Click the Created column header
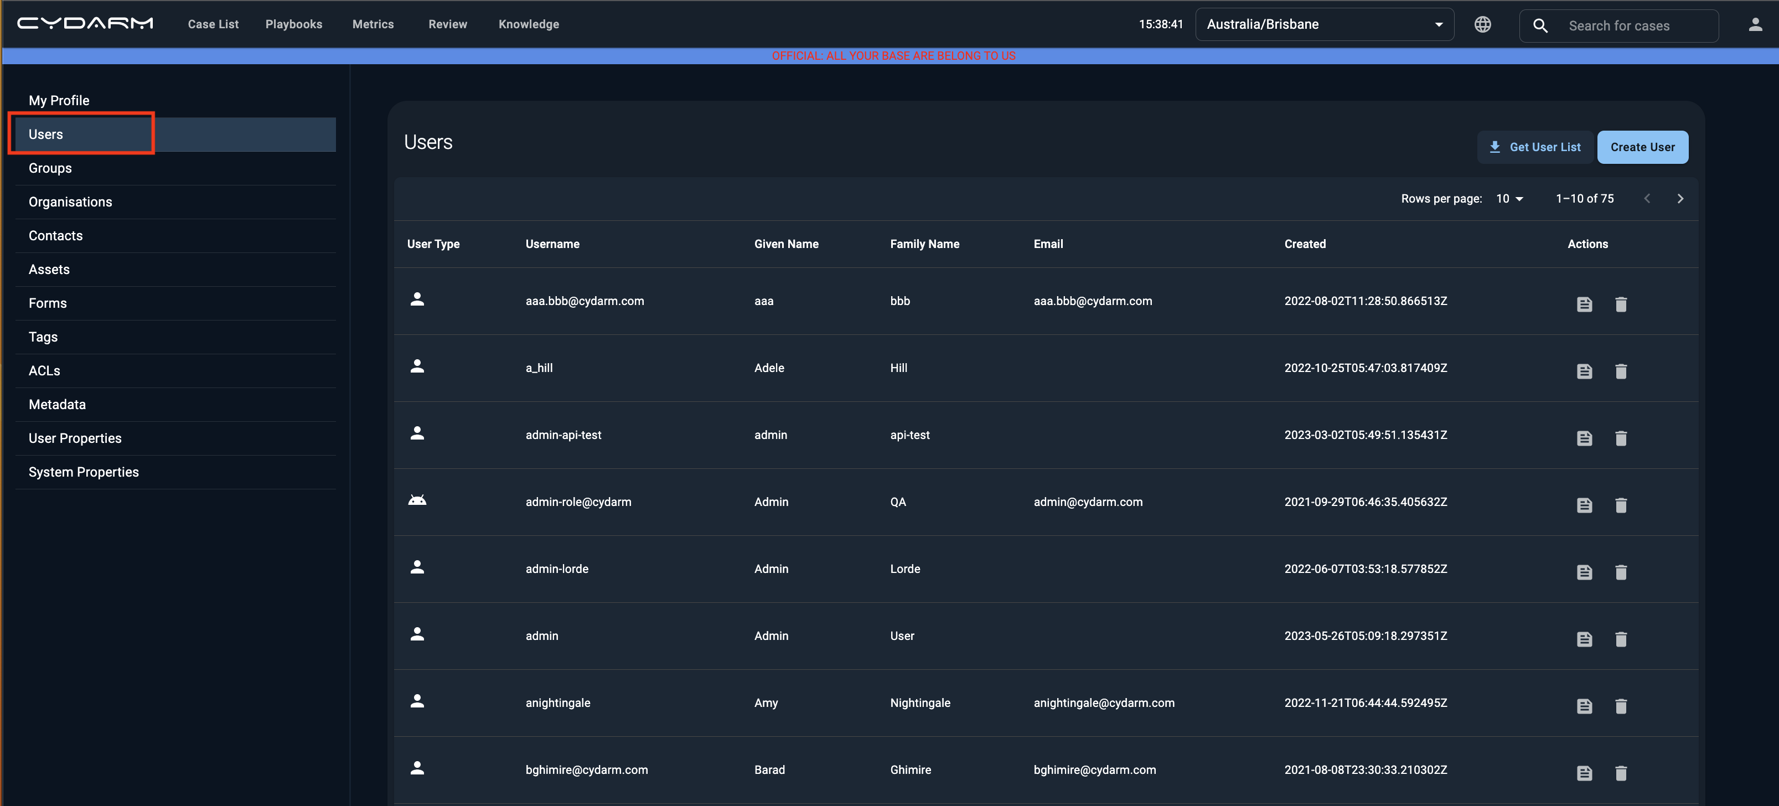1779x806 pixels. tap(1305, 245)
